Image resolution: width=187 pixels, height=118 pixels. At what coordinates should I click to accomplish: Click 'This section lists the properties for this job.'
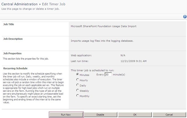coord(26,59)
